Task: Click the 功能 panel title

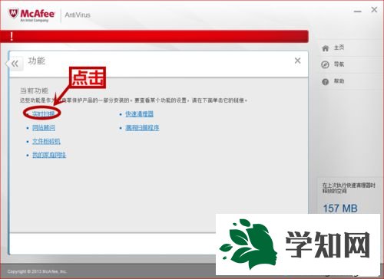Action: [36, 61]
